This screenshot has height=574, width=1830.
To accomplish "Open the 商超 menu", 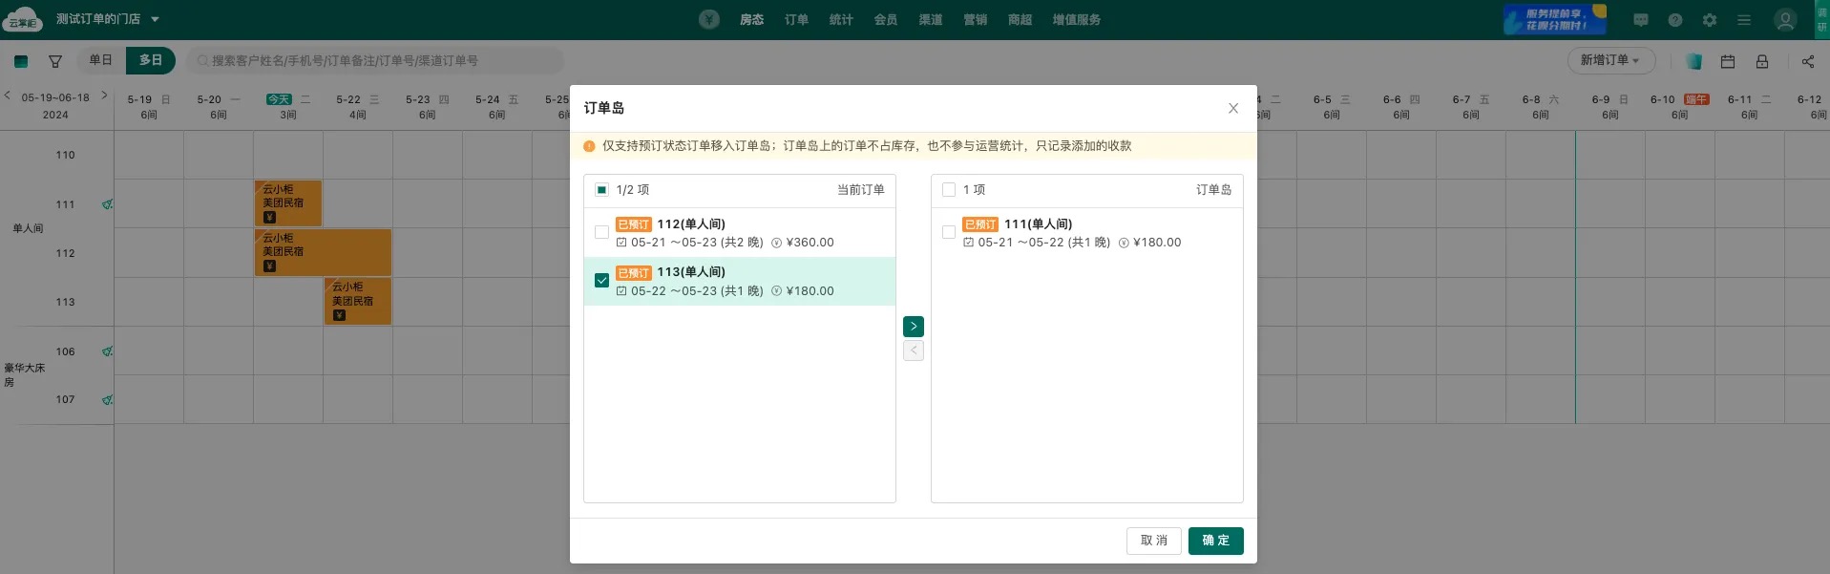I will coord(1020,19).
